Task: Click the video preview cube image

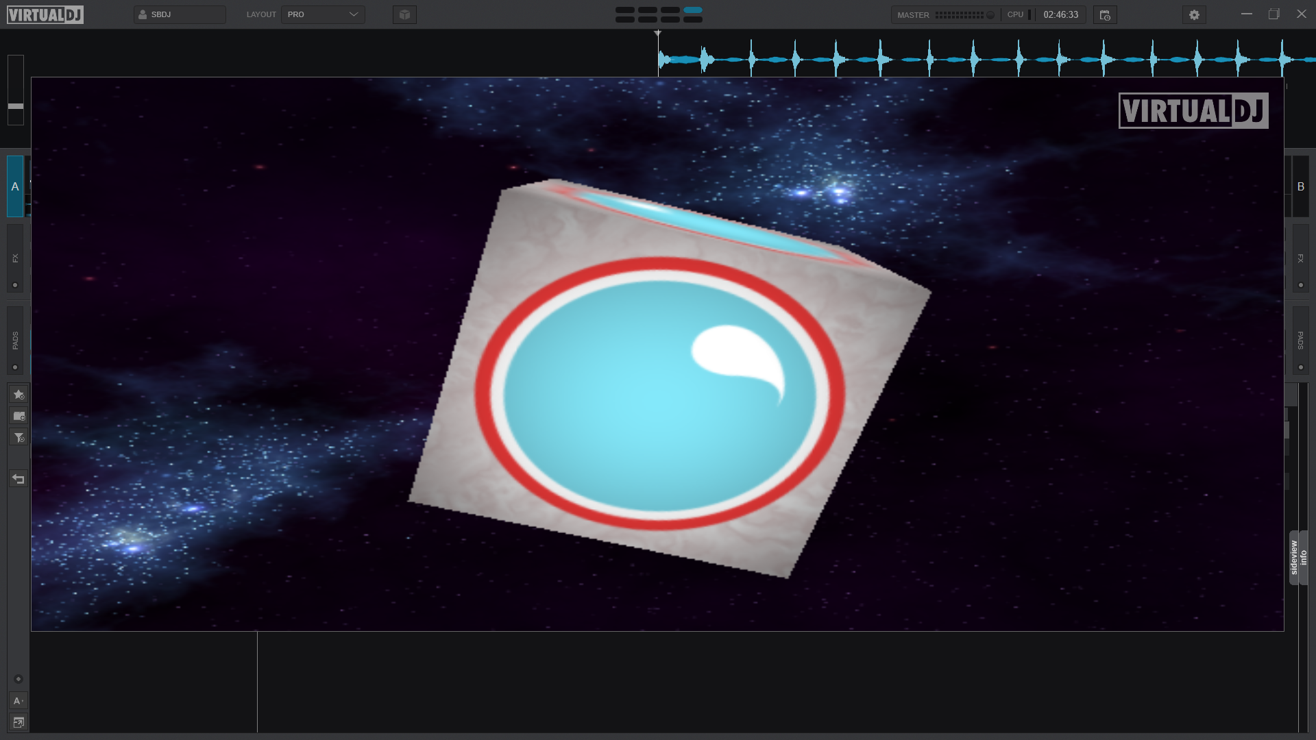Action: (x=670, y=379)
